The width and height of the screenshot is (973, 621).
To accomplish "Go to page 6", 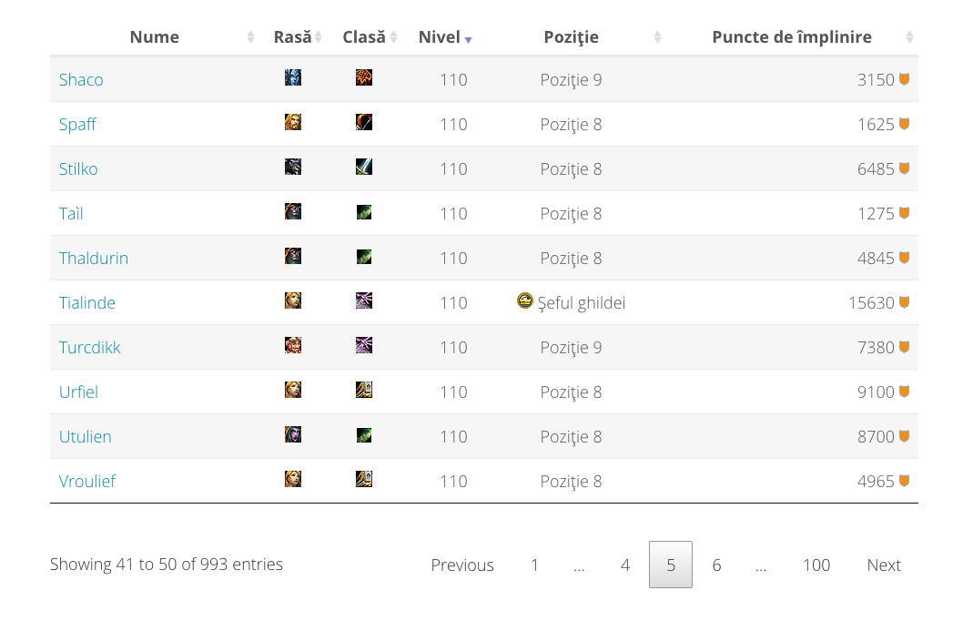I will point(716,565).
